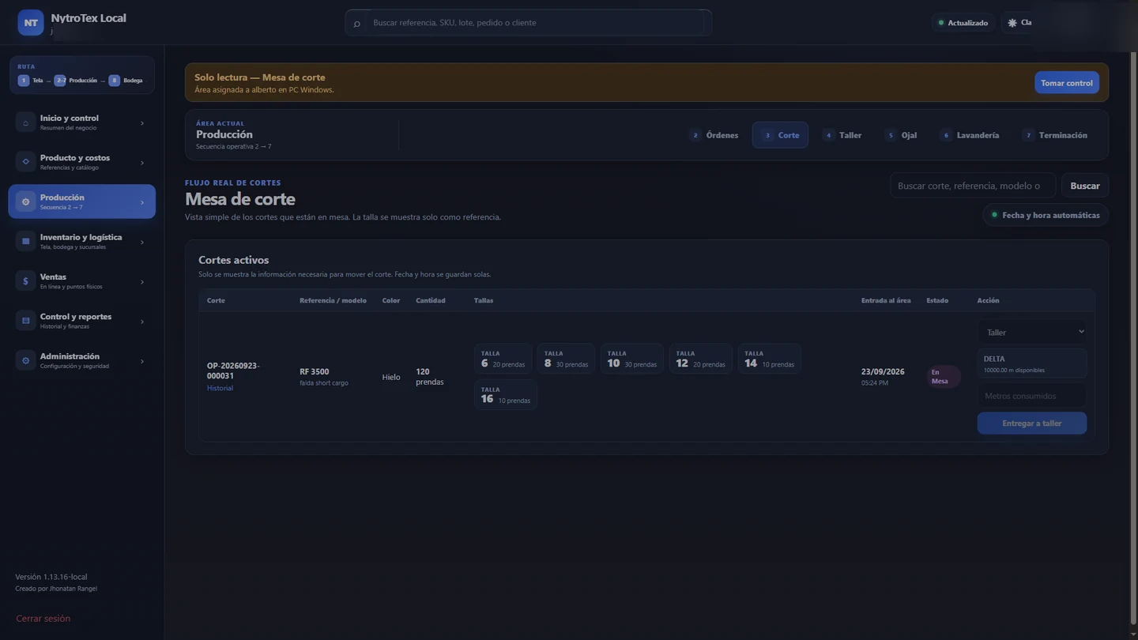Expand Producto y costos chevron
This screenshot has height=640, width=1138.
point(142,163)
